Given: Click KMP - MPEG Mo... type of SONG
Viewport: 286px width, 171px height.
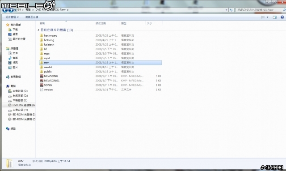Looking at the screenshot, I should click(132, 85).
